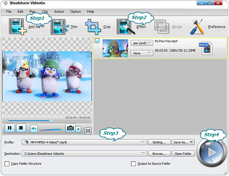Screen dimensions: 229x176
Task: Click the iDealshare VideoGo title bar app icon
Action: coord(6,3)
